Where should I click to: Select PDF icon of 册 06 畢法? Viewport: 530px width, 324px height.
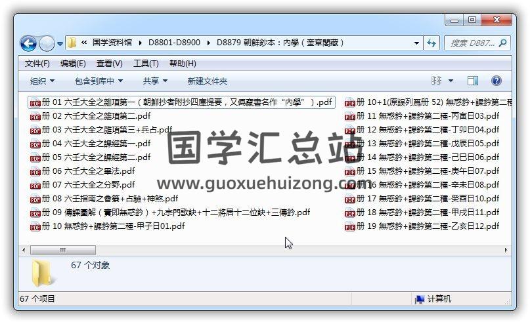pyautogui.click(x=35, y=172)
